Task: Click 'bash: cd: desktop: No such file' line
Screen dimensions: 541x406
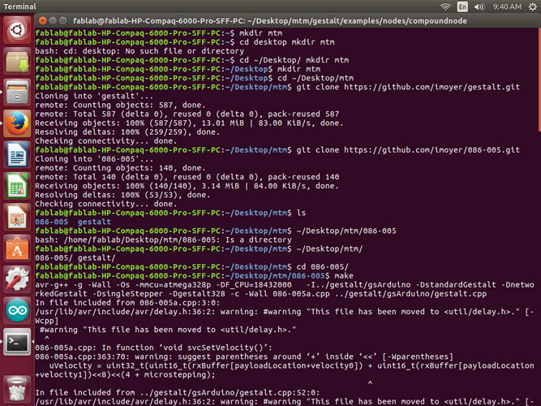Action: pyautogui.click(x=140, y=51)
